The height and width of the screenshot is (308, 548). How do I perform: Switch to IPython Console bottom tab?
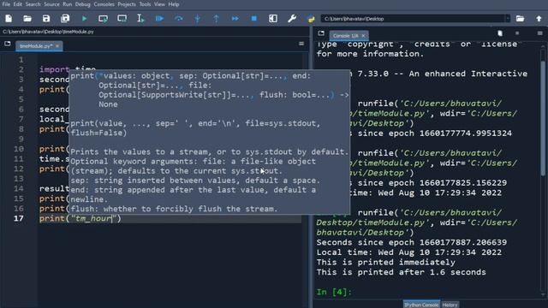(x=421, y=305)
